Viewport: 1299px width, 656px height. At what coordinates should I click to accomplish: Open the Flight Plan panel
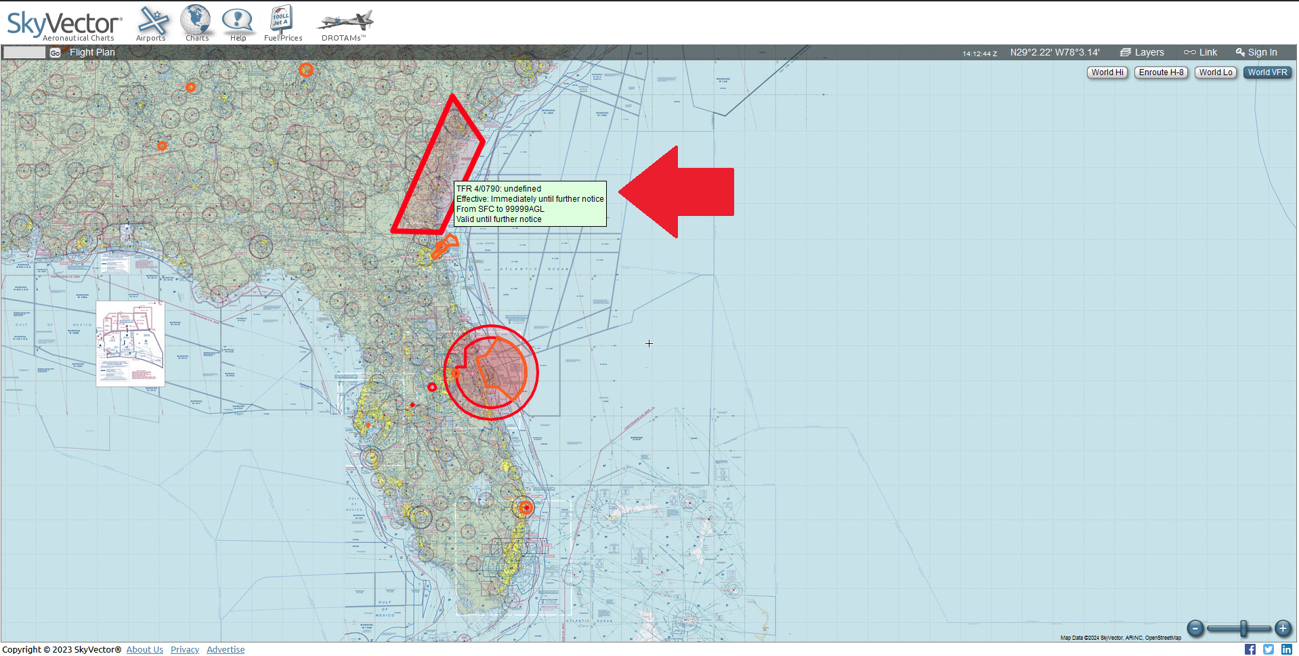coord(92,52)
